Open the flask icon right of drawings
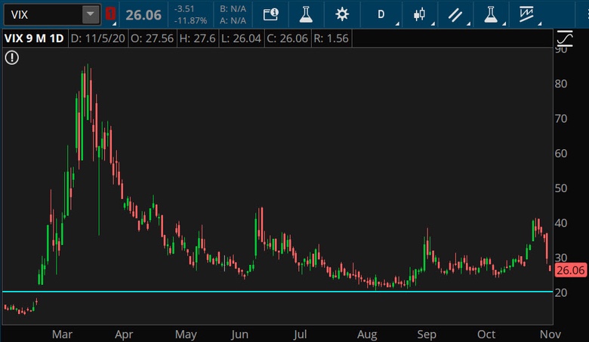The image size is (589, 342). pyautogui.click(x=491, y=14)
